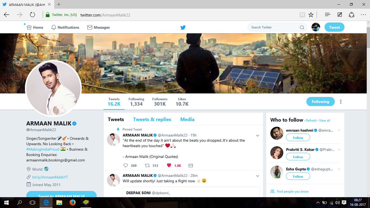Open Task View on taskbar
The image size is (370, 208).
pos(32,202)
